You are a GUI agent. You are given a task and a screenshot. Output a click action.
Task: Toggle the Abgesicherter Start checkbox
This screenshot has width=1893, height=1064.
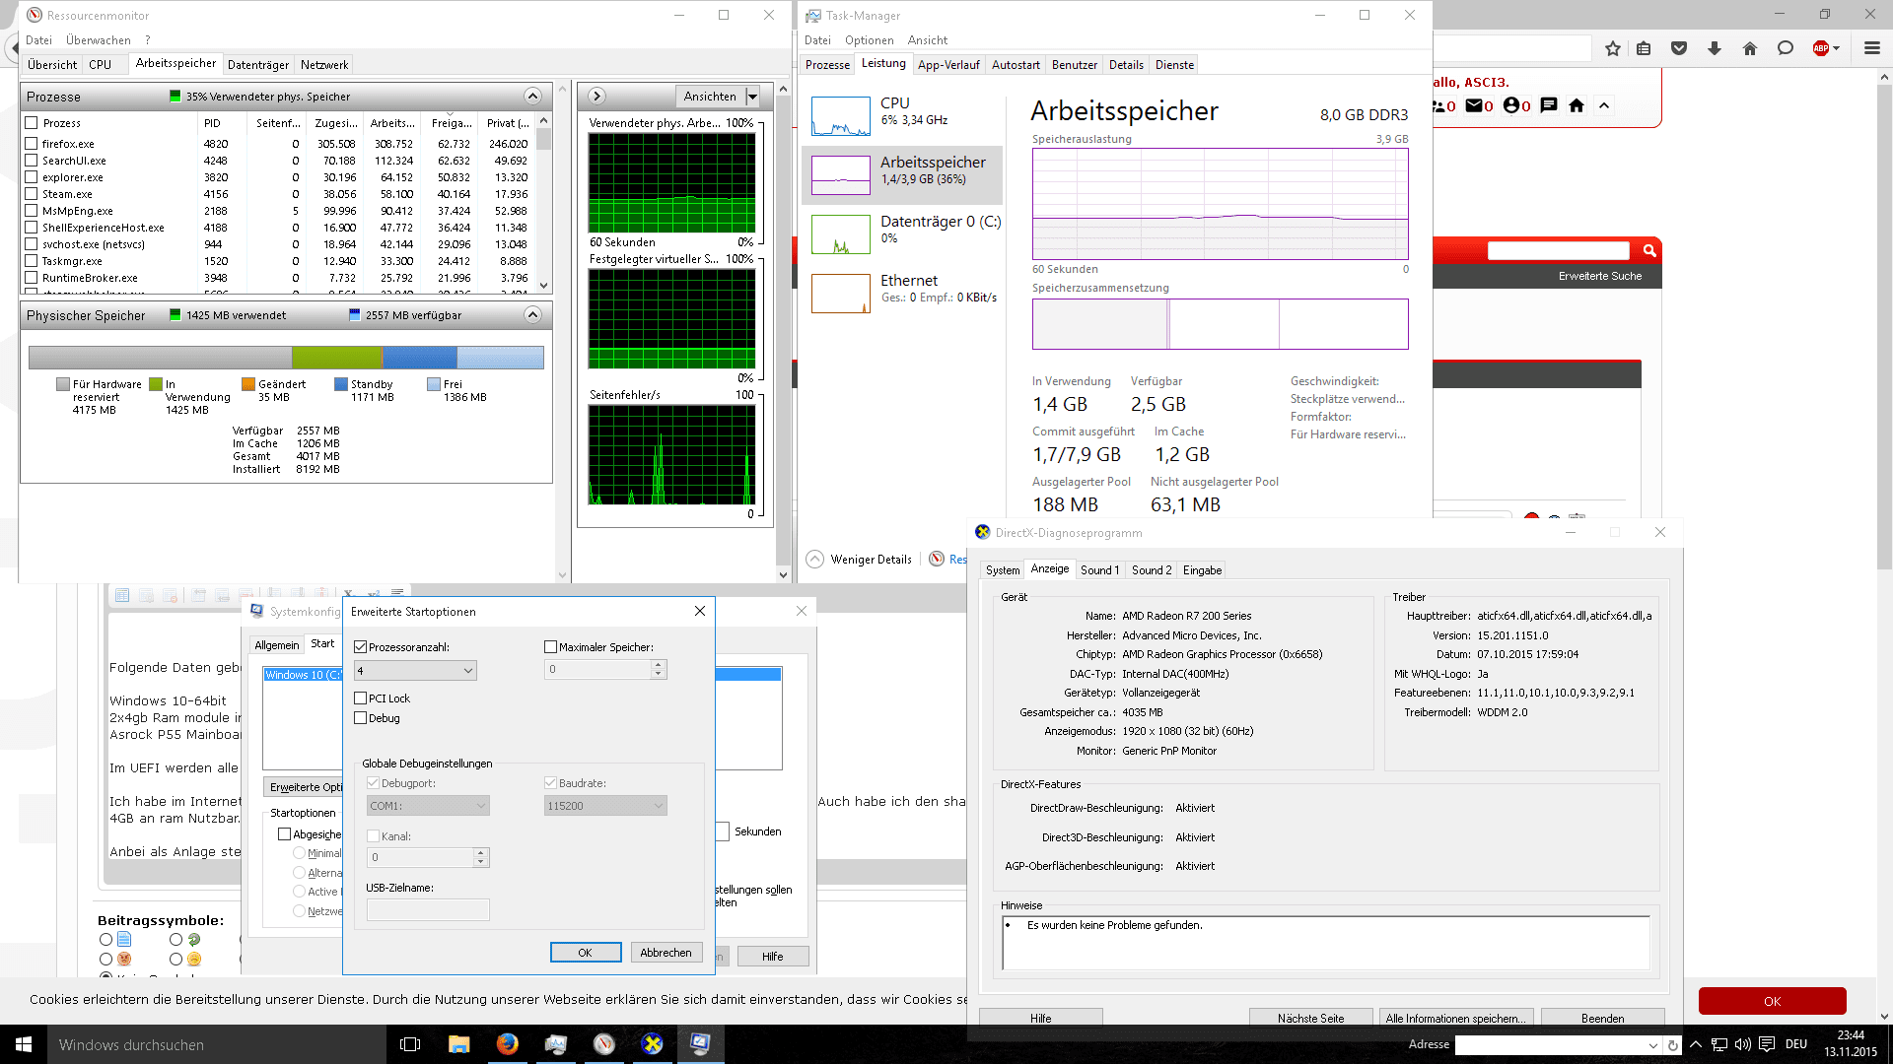coord(284,834)
